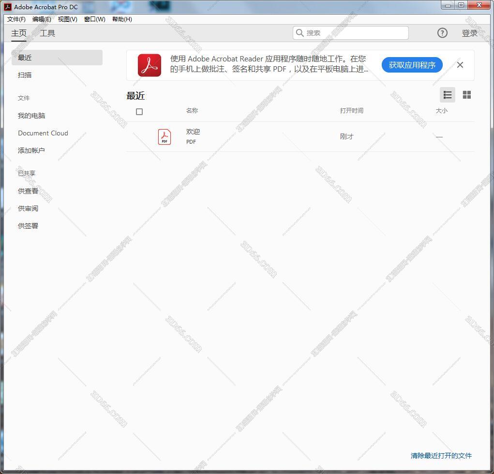This screenshot has width=494, height=474.
Task: Switch to the 主页 tab
Action: tap(19, 33)
